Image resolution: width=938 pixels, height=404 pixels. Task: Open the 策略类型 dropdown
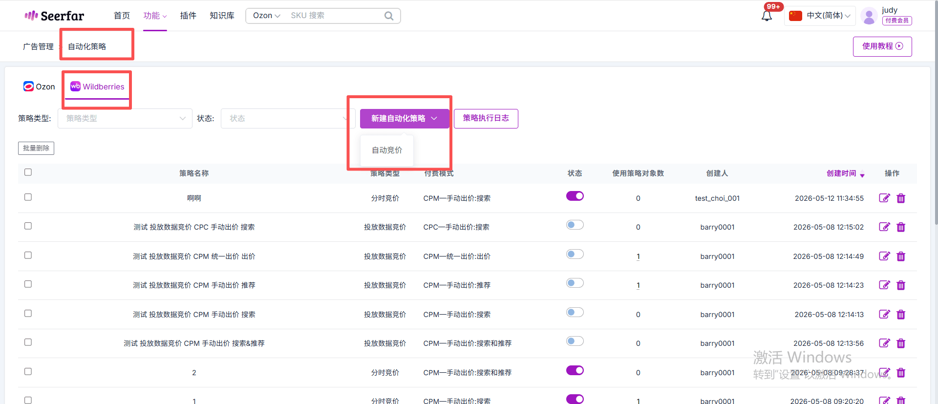tap(125, 118)
